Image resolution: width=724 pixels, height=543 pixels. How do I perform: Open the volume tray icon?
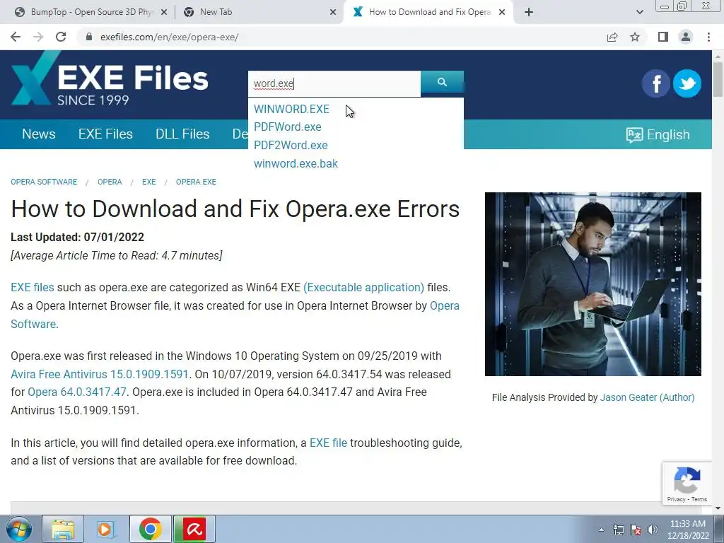tap(652, 530)
